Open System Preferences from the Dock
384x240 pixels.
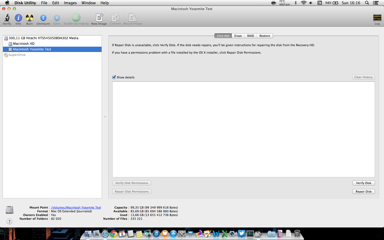pyautogui.click(x=182, y=234)
